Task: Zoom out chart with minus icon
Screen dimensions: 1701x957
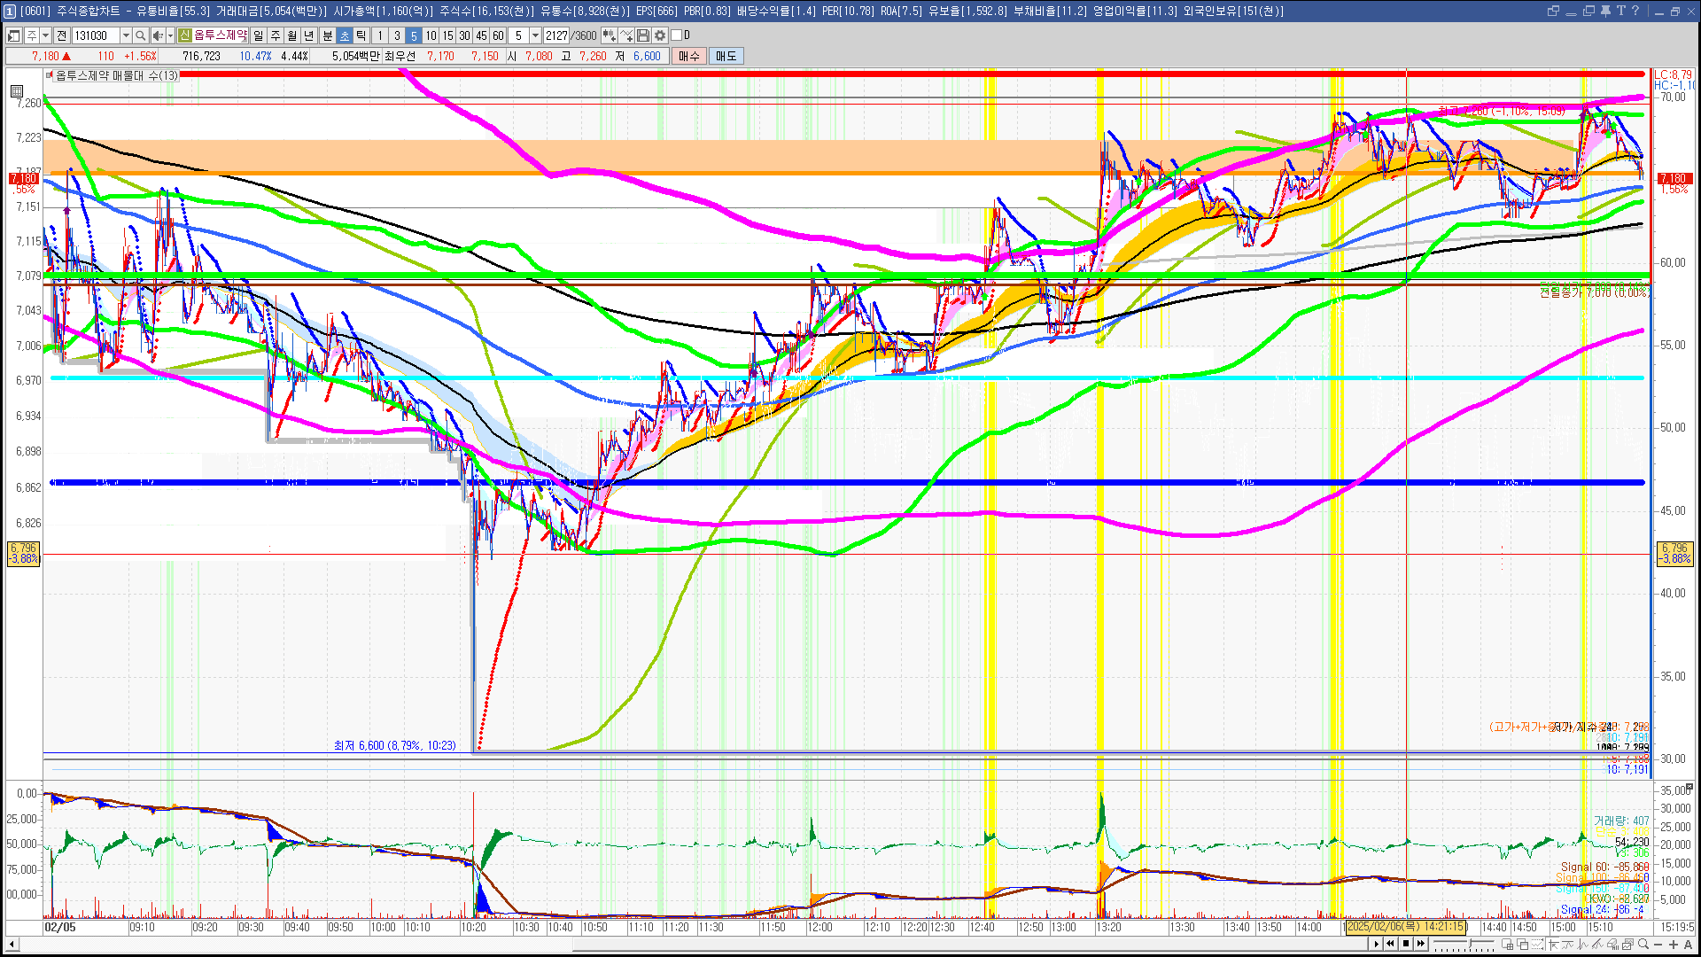Action: pos(1658,944)
